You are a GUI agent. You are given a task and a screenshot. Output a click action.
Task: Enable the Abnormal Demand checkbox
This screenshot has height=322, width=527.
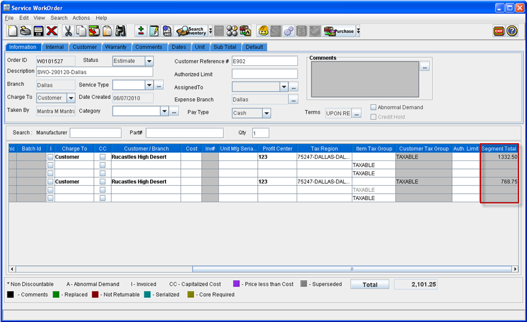373,107
